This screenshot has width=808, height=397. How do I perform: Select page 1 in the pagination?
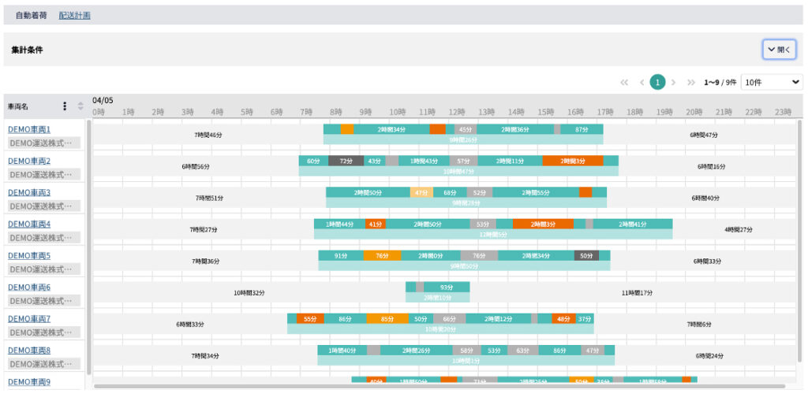click(x=657, y=82)
